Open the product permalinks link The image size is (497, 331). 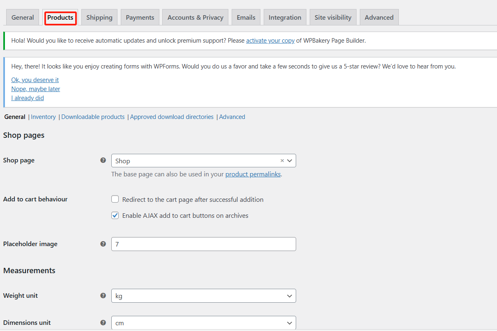253,174
